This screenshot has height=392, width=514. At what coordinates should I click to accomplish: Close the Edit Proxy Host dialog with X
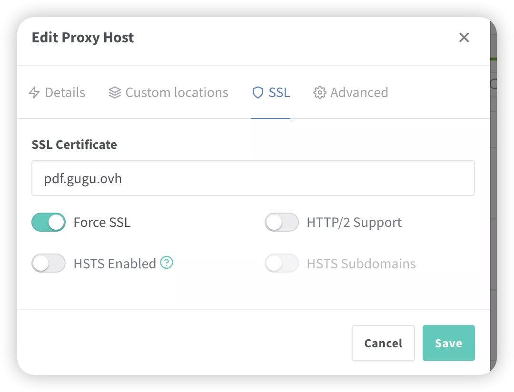pyautogui.click(x=464, y=38)
